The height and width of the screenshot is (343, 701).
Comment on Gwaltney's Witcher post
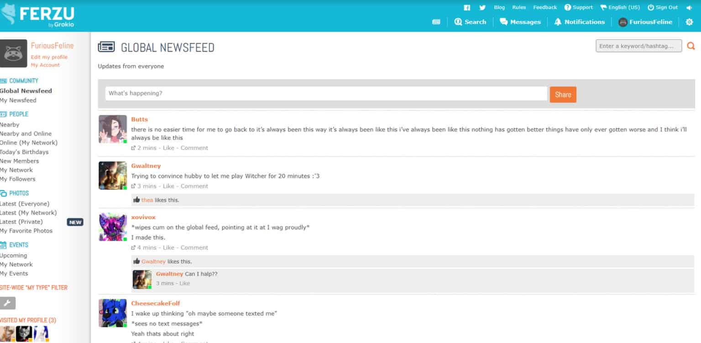(x=194, y=186)
